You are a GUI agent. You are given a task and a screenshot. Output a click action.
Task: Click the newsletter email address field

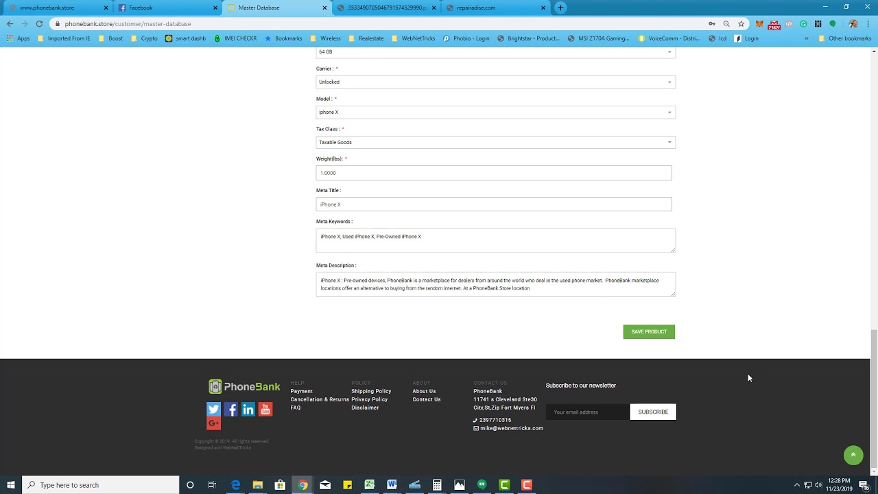[x=588, y=412]
